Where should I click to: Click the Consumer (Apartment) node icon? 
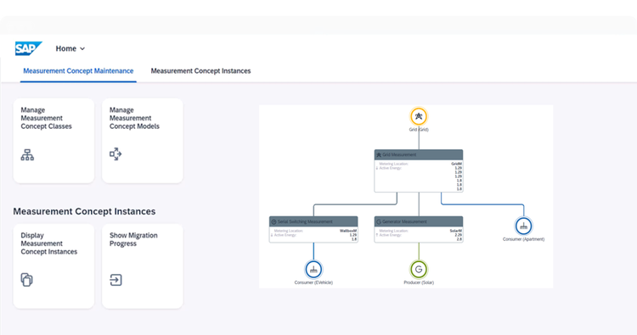pos(524,226)
